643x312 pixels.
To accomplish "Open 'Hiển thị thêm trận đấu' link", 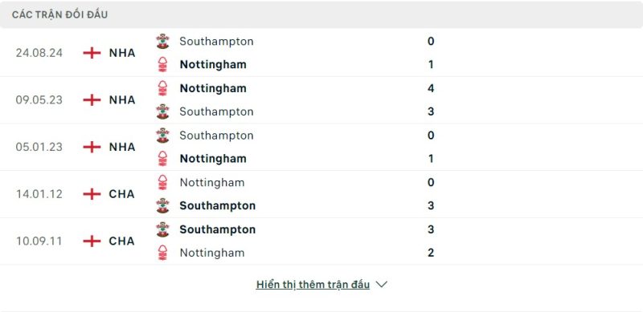I will 313,285.
